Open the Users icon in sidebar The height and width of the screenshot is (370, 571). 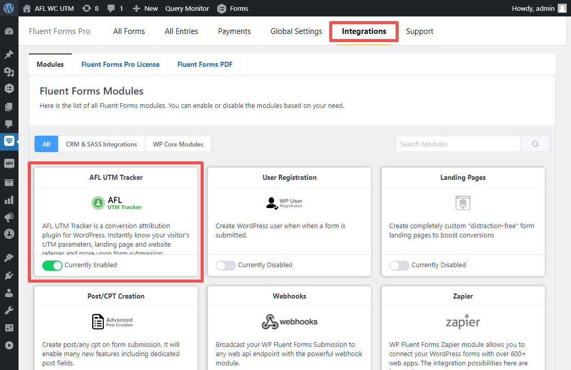coord(9,293)
